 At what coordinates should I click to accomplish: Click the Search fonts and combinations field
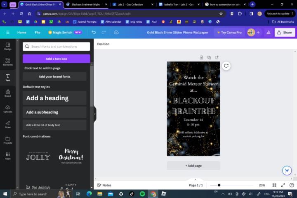pyautogui.click(x=57, y=47)
